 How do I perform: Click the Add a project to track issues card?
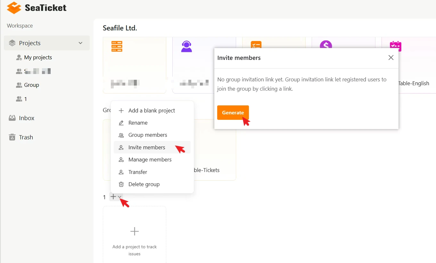click(x=135, y=234)
